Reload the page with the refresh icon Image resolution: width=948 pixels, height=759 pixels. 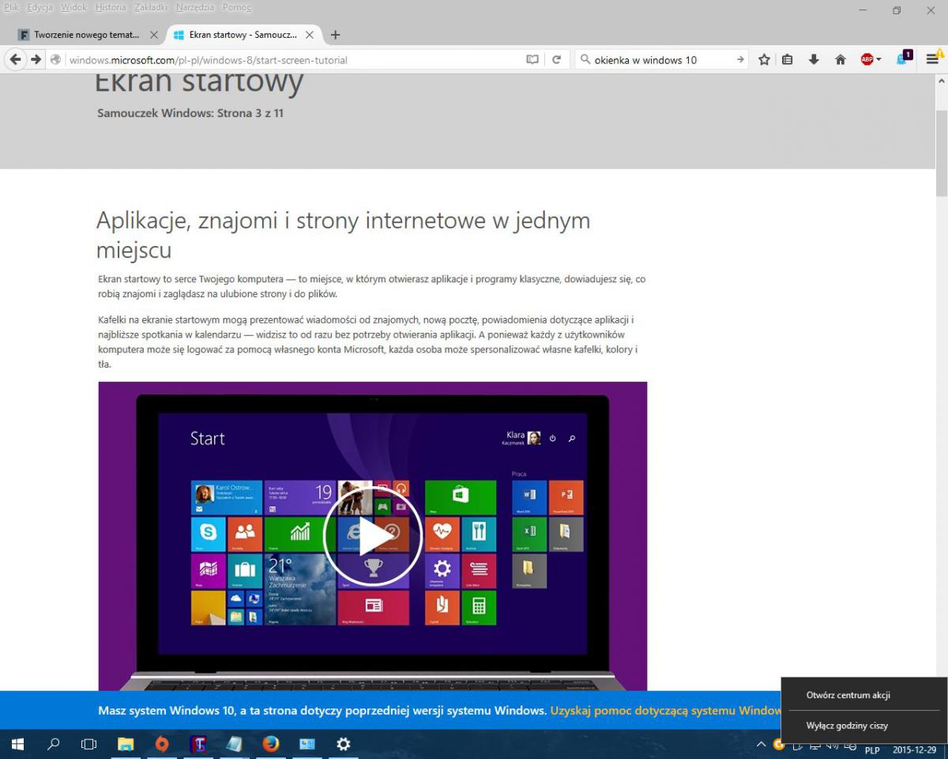(556, 59)
